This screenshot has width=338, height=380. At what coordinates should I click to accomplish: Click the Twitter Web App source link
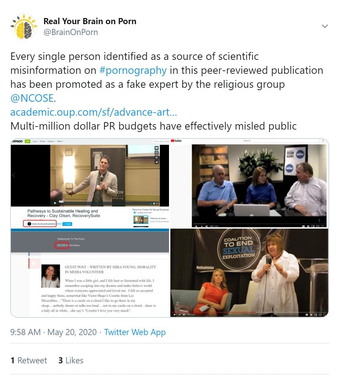(135, 332)
